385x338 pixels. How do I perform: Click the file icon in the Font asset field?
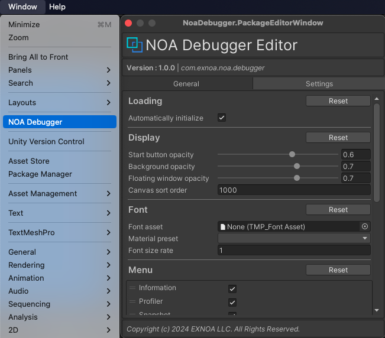pyautogui.click(x=223, y=227)
